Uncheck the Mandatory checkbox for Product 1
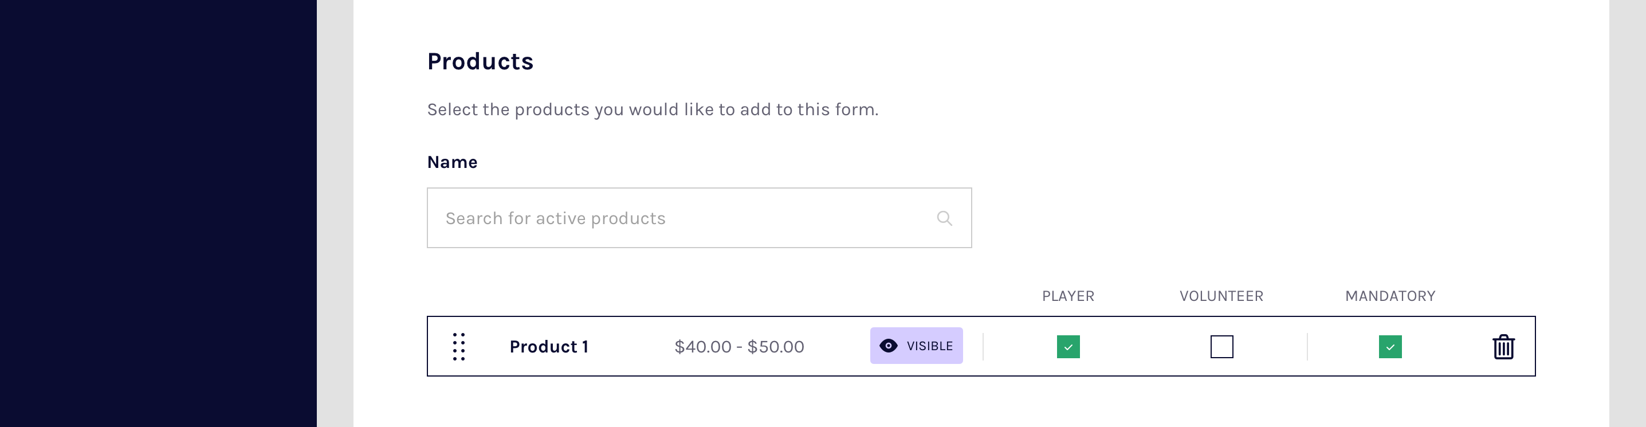The width and height of the screenshot is (1646, 427). (1390, 346)
